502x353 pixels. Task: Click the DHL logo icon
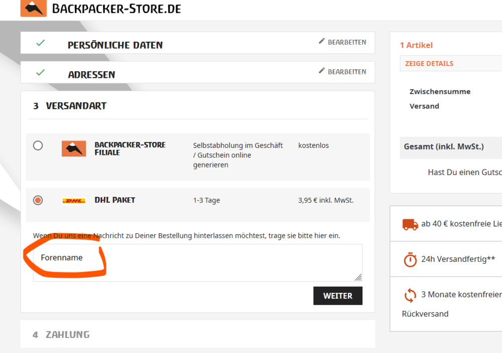point(74,201)
